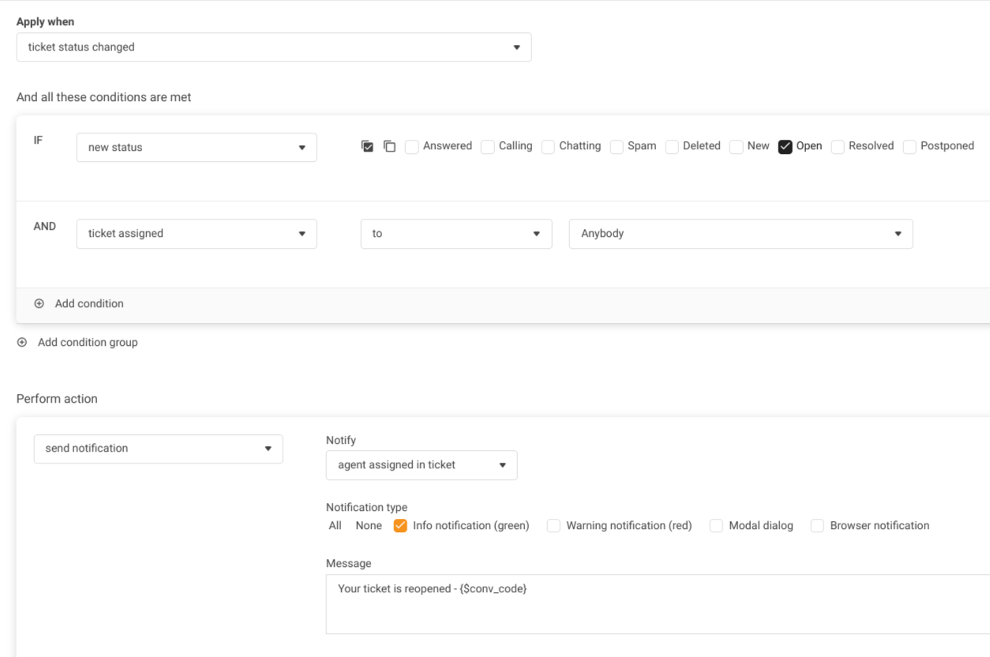Check the Resolved status checkbox

pyautogui.click(x=838, y=147)
